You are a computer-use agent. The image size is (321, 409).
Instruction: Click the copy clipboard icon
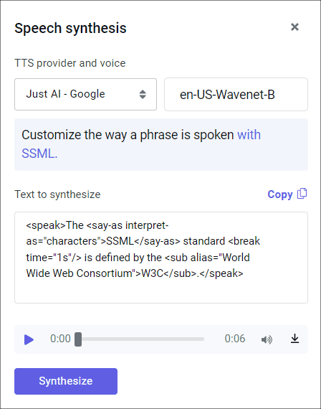pyautogui.click(x=302, y=194)
